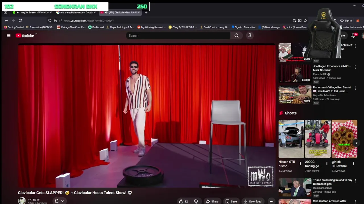Open site permissions icon in address bar

click(61, 20)
